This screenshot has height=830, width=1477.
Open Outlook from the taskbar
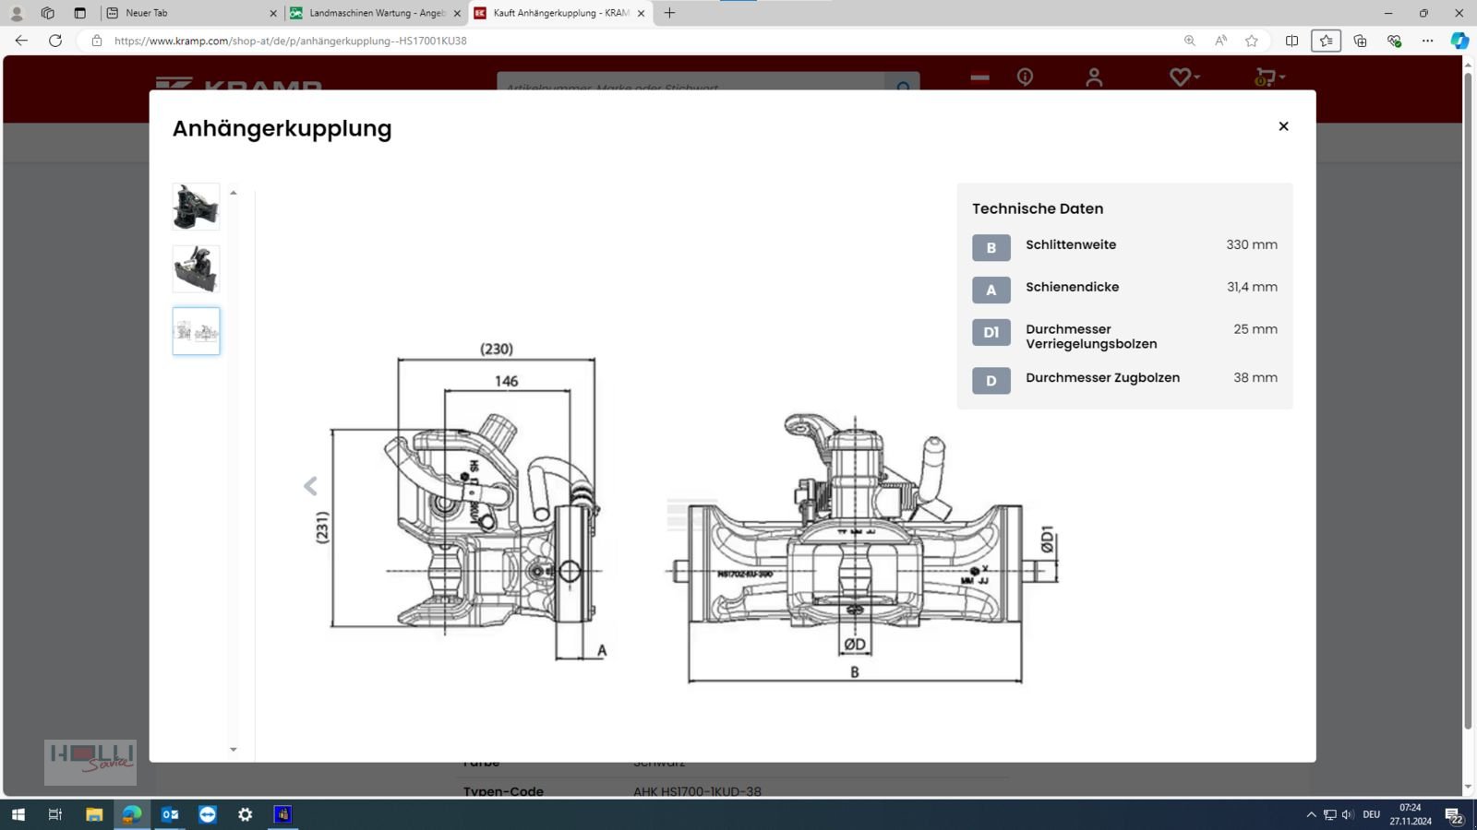(170, 814)
